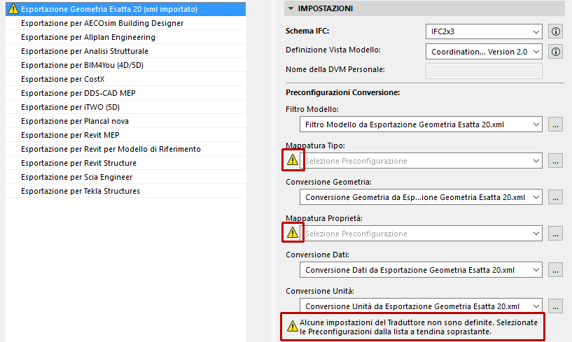The width and height of the screenshot is (572, 342).
Task: Click info icon next to Schema IFC
Action: pos(556,31)
